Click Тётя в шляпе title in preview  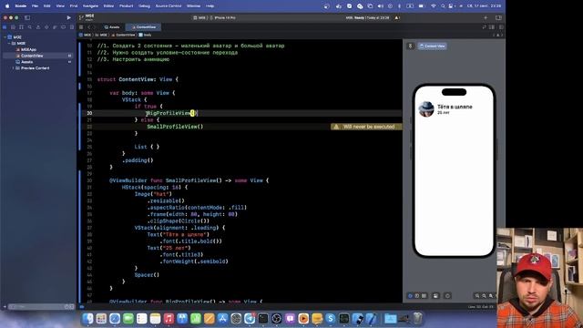click(455, 107)
